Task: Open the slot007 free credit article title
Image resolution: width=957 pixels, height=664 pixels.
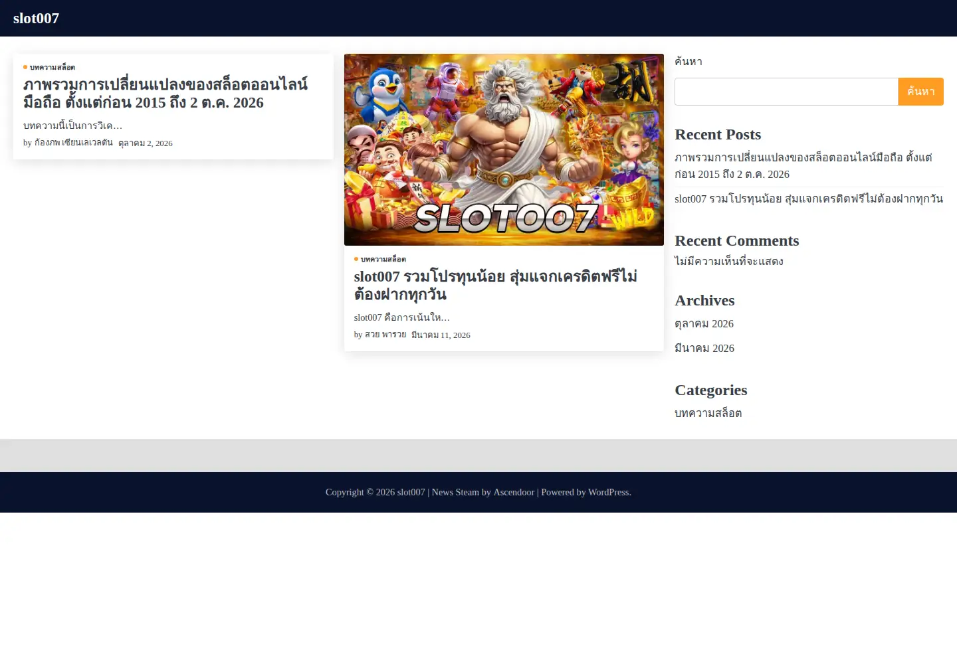Action: pos(495,286)
